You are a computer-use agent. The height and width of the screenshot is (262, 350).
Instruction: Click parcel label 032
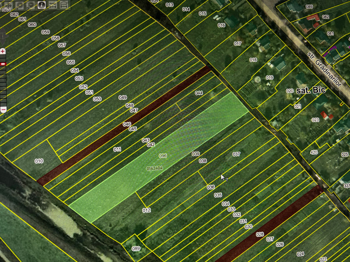point(237,215)
